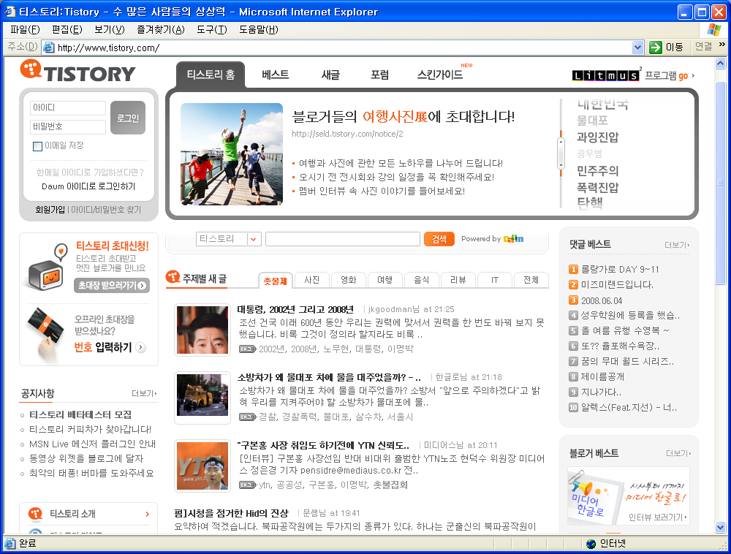
Task: Click the page icon in the address bar
Action: (x=48, y=48)
